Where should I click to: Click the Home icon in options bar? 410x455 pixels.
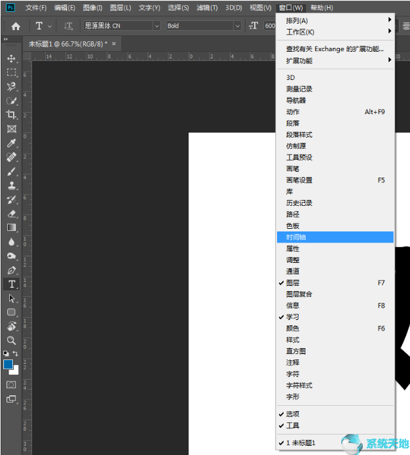pyautogui.click(x=16, y=26)
